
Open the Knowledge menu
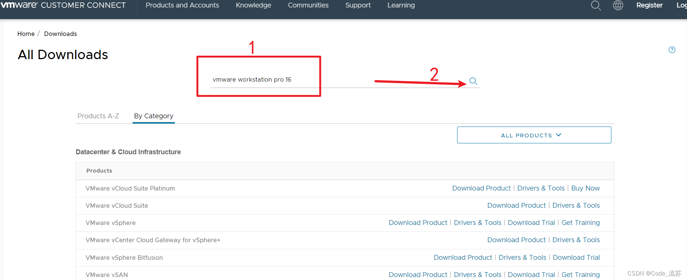coord(253,5)
